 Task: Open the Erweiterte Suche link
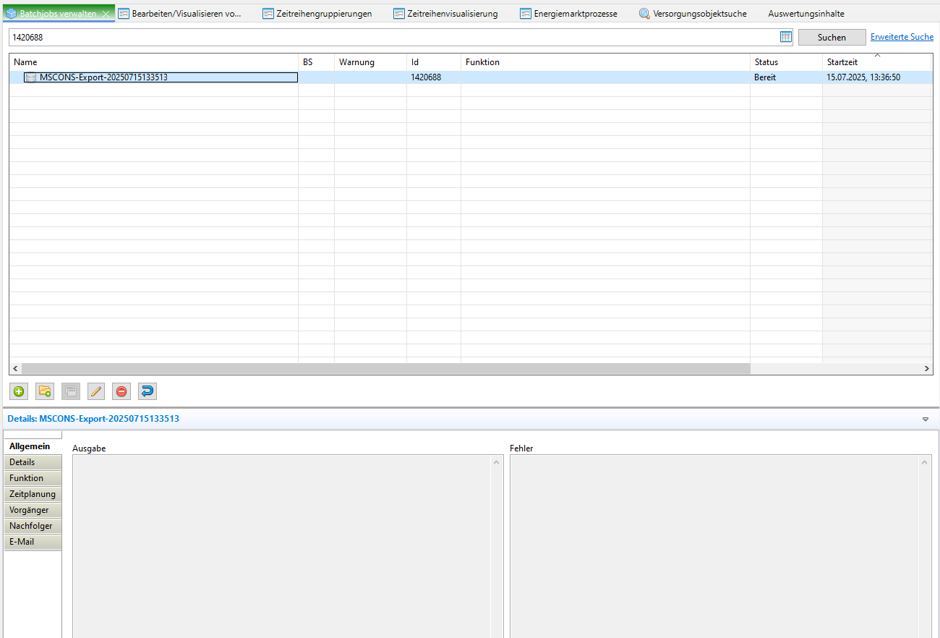pyautogui.click(x=902, y=37)
